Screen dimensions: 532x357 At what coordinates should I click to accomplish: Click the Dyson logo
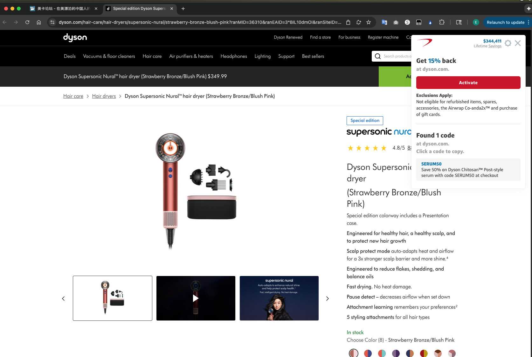[75, 37]
